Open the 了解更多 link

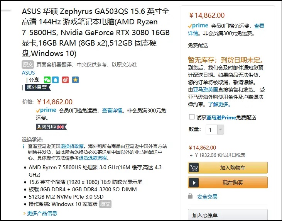coord(219,104)
